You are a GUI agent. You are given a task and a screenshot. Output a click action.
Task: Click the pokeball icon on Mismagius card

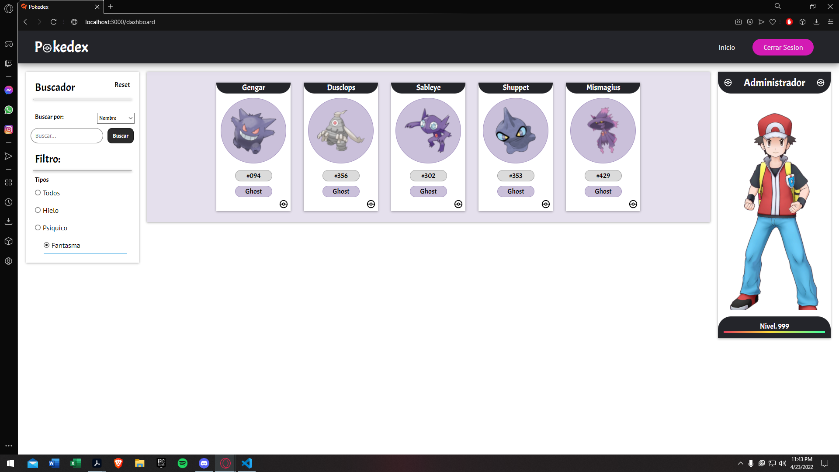(633, 204)
